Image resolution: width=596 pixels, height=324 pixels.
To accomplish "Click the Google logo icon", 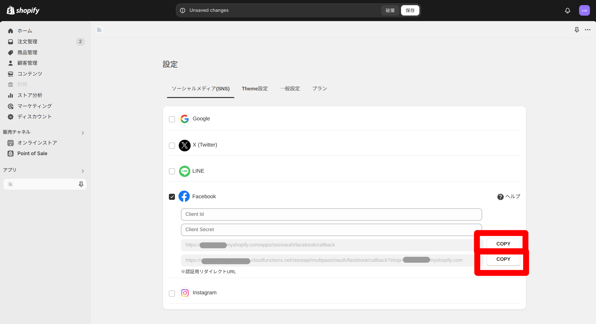I will 185,119.
